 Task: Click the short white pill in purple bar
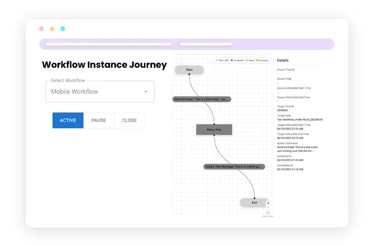click(206, 44)
